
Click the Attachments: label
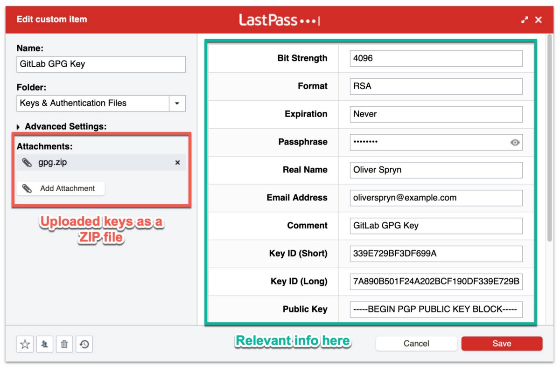45,146
